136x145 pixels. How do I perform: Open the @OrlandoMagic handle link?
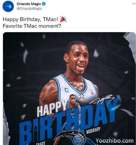[29, 9]
